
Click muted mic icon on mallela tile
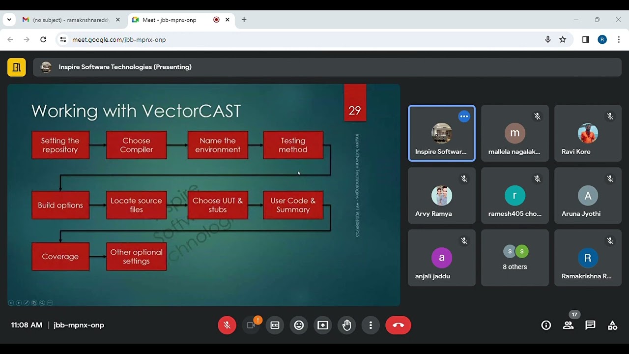click(x=537, y=117)
